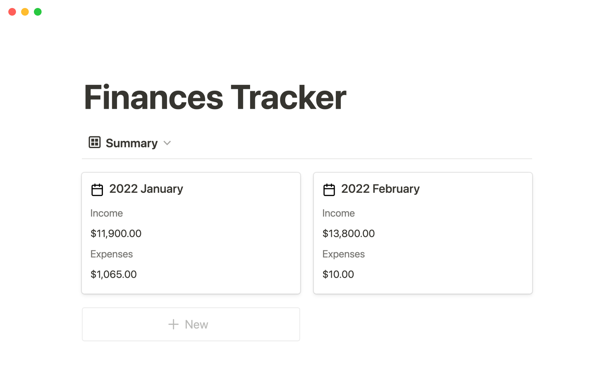Image resolution: width=614 pixels, height=383 pixels.
Task: Maximize the window with the green button
Action: click(x=38, y=12)
